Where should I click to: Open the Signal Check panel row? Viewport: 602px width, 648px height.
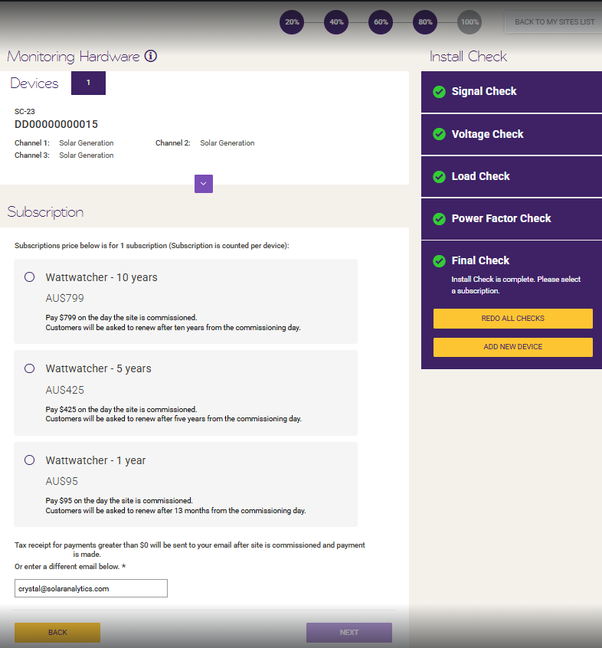(x=512, y=92)
